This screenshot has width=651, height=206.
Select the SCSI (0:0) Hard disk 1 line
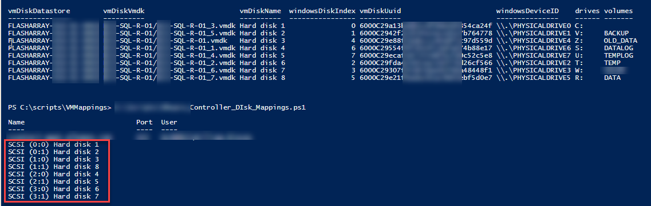[54, 145]
